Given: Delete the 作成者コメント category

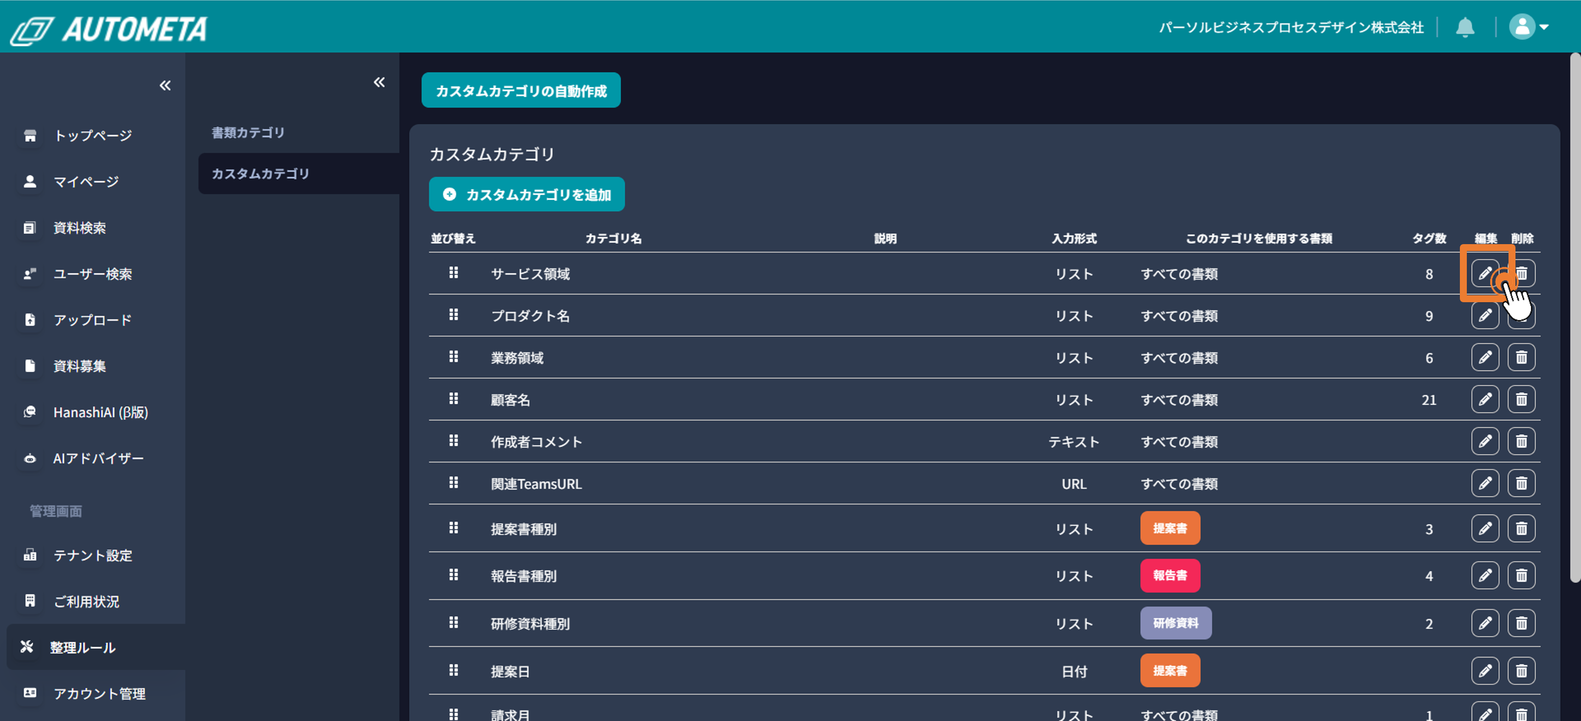Looking at the screenshot, I should click(1521, 441).
